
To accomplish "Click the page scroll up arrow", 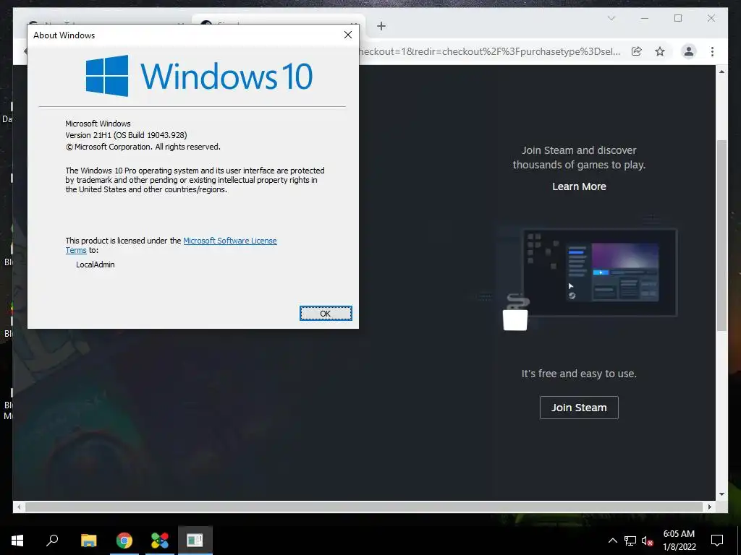I will (721, 72).
